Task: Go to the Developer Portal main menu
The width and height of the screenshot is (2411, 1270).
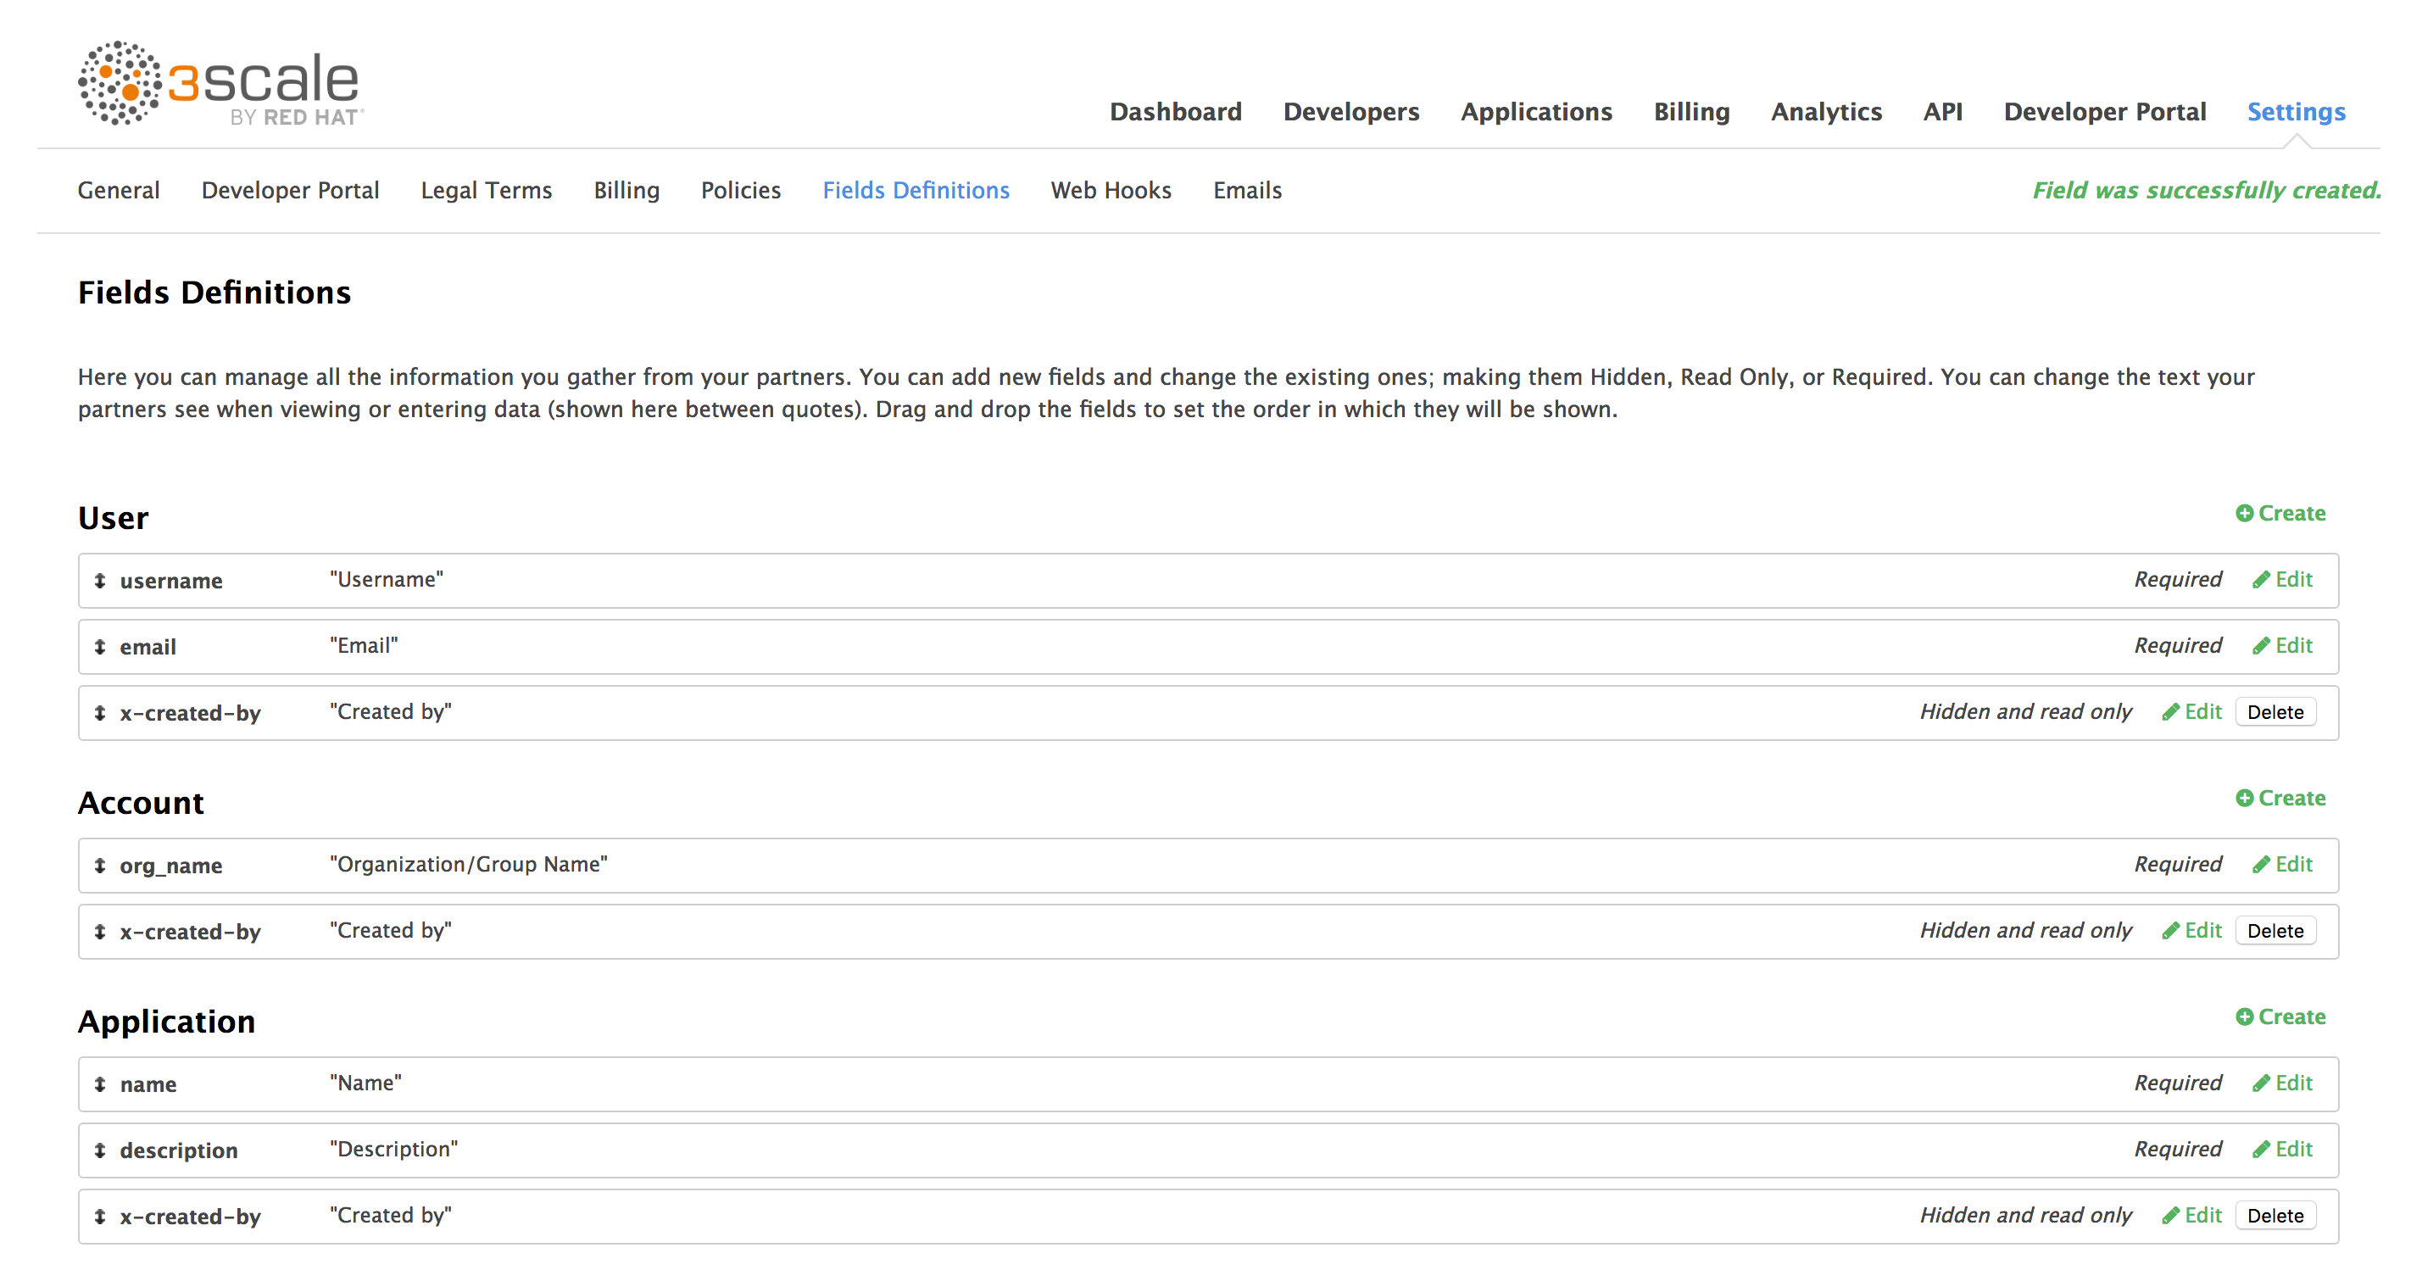Action: click(2104, 112)
